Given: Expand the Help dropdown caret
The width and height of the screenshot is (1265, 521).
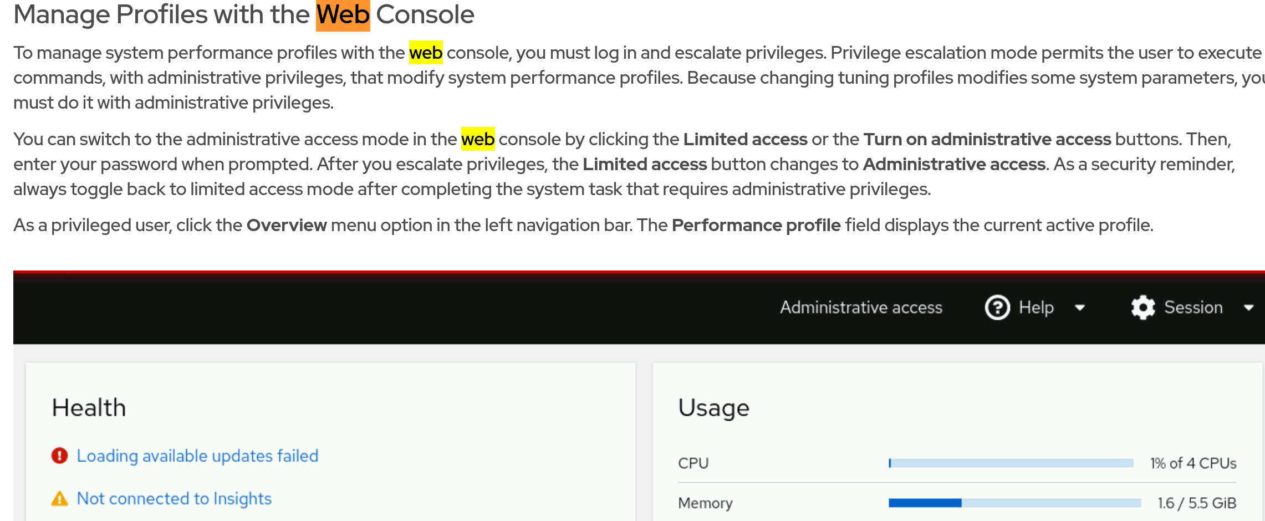Looking at the screenshot, I should point(1080,308).
